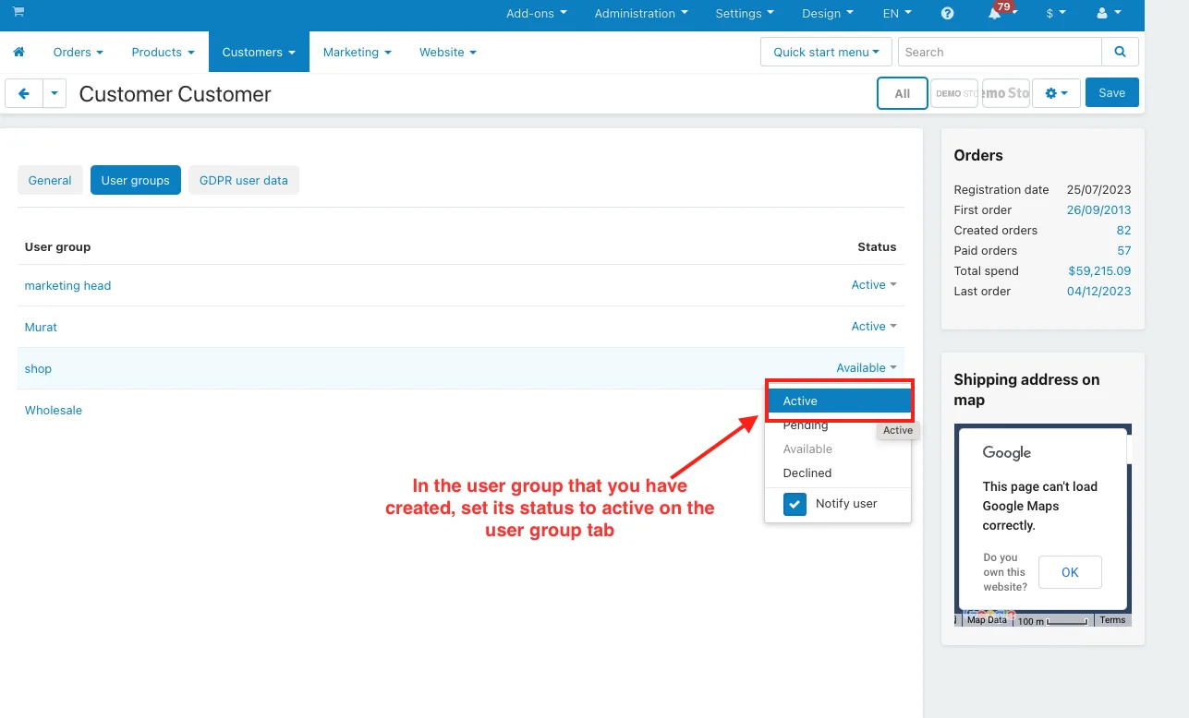The height and width of the screenshot is (718, 1189).
Task: Open the Orders menu
Action: pos(78,53)
